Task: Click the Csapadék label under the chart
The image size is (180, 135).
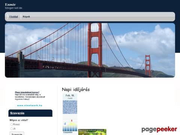Action: coord(68,132)
